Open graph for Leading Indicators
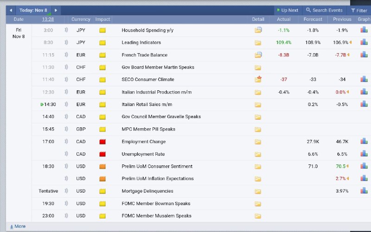 tap(364, 43)
